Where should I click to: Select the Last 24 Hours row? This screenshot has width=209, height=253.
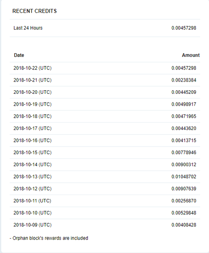pos(105,28)
